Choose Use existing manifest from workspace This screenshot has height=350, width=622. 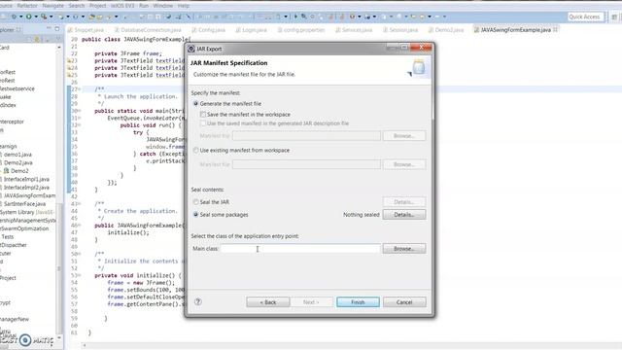195,151
